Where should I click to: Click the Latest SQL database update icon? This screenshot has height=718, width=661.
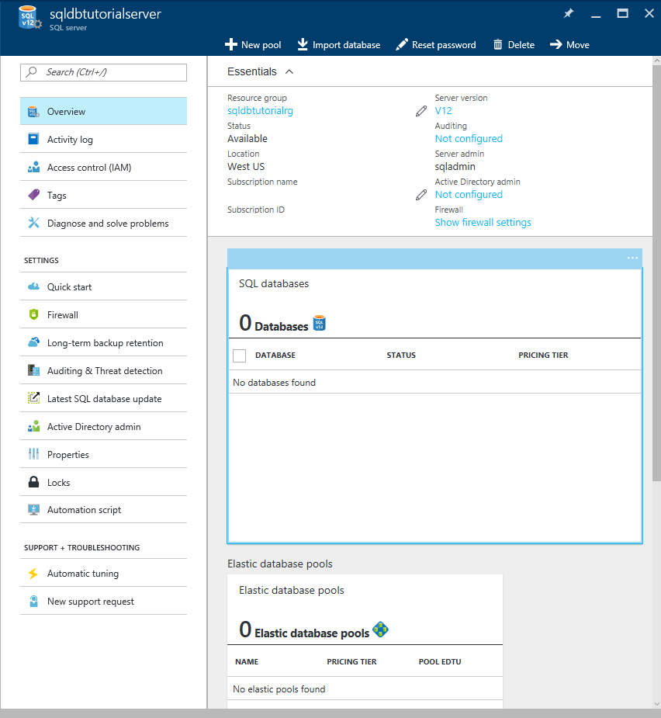pyautogui.click(x=33, y=398)
